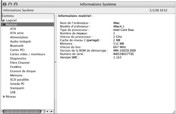Click the Numéro de série label
The width and height of the screenshot is (176, 114).
click(x=72, y=54)
